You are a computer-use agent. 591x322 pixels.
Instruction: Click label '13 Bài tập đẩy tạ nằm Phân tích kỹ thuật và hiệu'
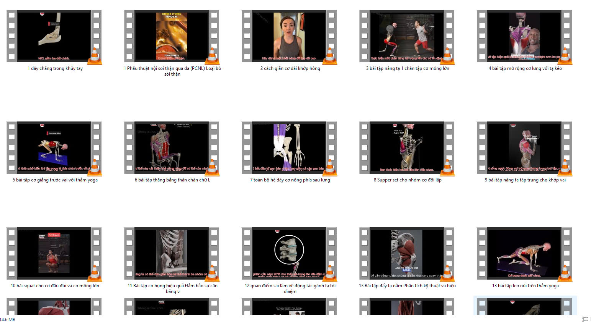(x=407, y=286)
